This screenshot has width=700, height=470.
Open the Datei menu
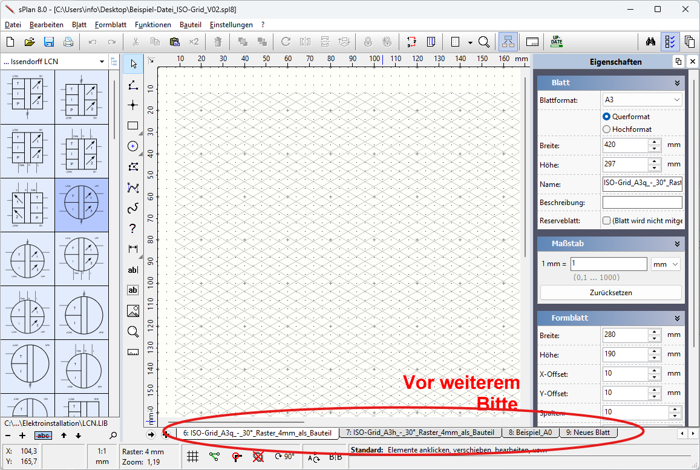click(x=13, y=25)
